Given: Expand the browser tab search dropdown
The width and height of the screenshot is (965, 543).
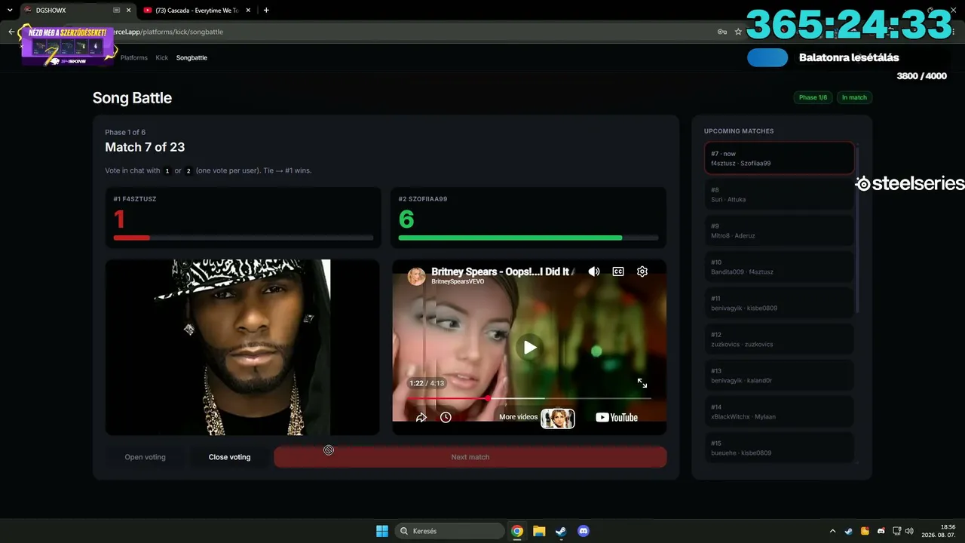Looking at the screenshot, I should 10,11.
